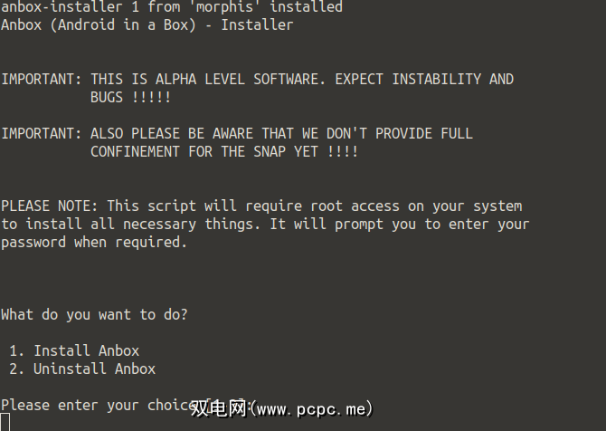Click the 'Please enter your choice' prompt text
This screenshot has width=606, height=431.
click(90, 405)
